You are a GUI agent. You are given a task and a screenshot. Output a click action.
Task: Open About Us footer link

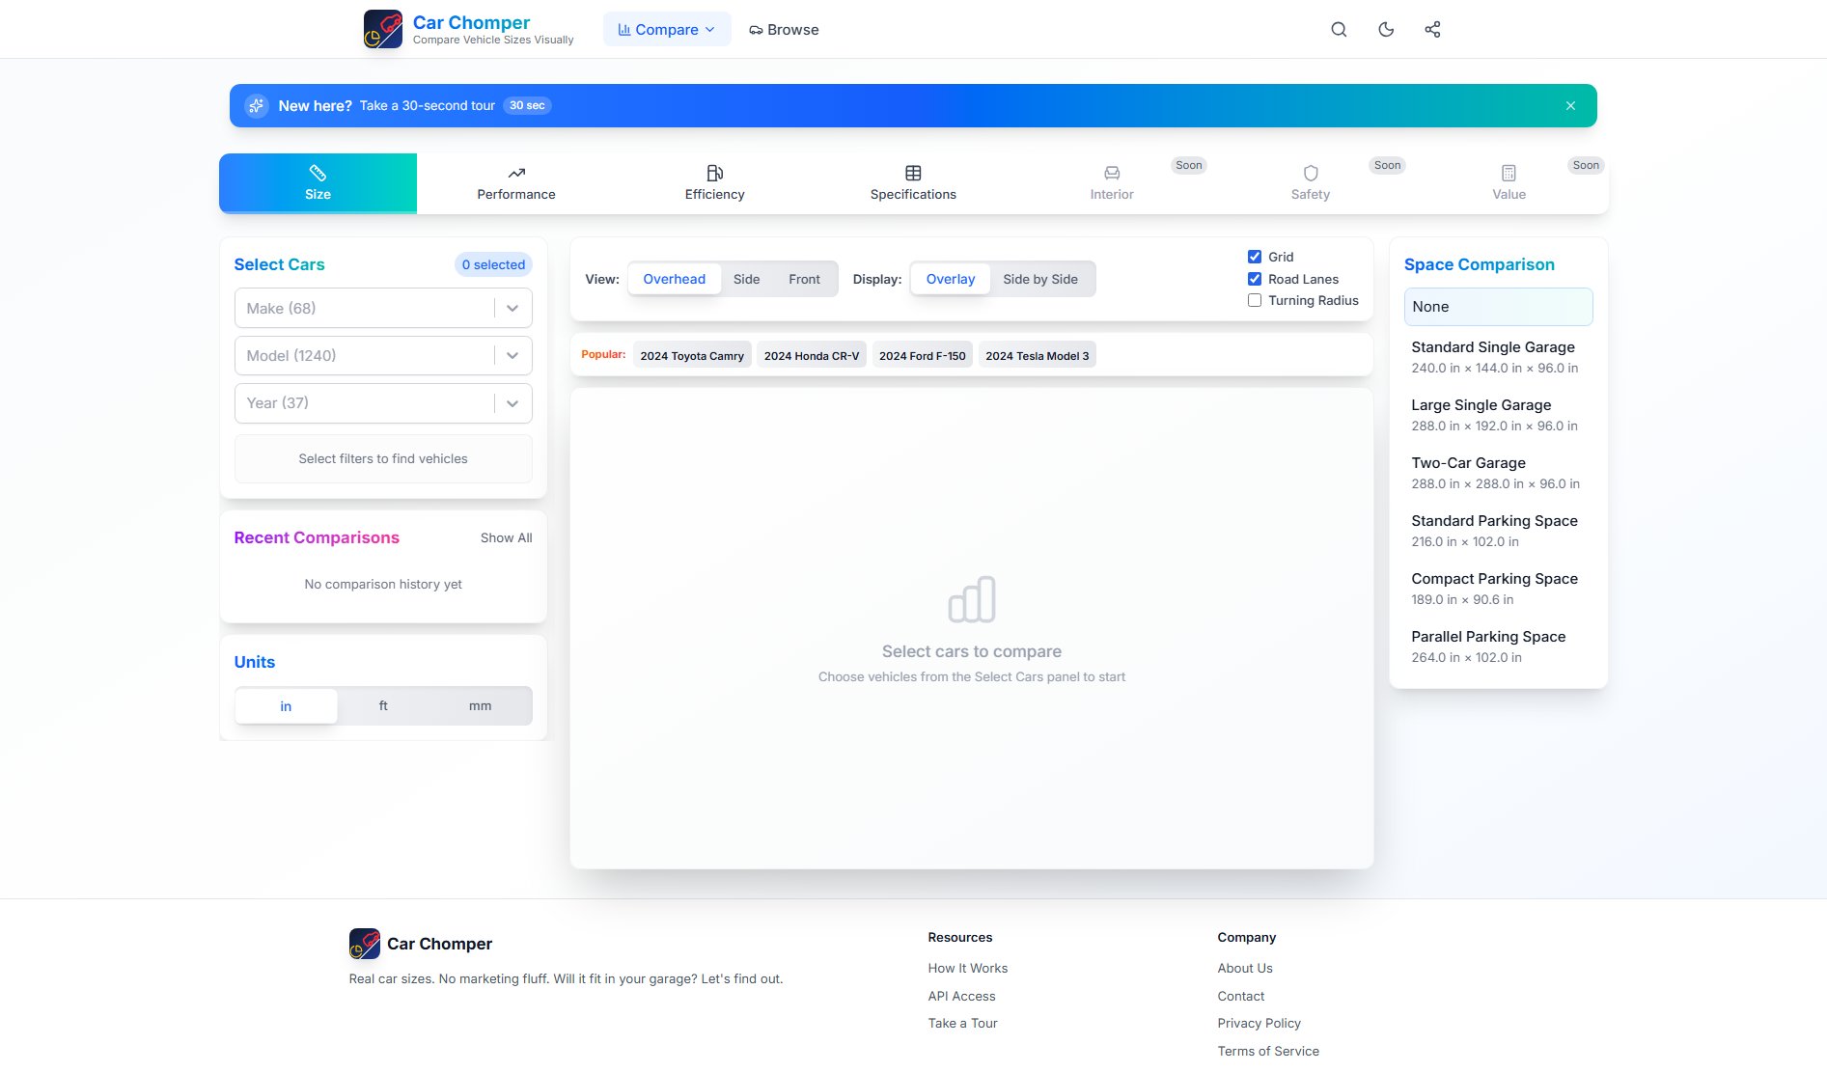pos(1245,969)
